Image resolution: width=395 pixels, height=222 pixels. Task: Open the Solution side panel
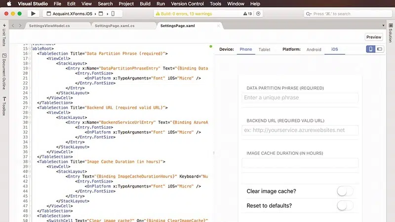[x=391, y=33]
